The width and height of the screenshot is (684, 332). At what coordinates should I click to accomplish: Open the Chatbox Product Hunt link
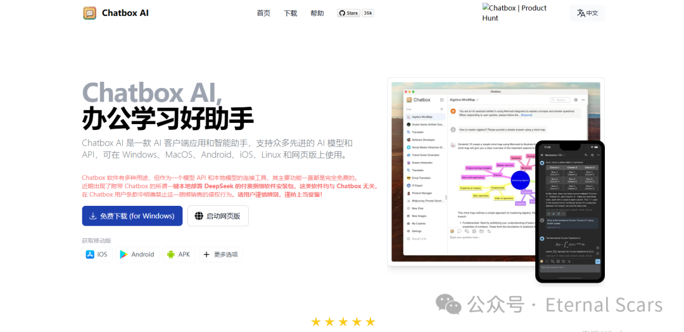(514, 13)
